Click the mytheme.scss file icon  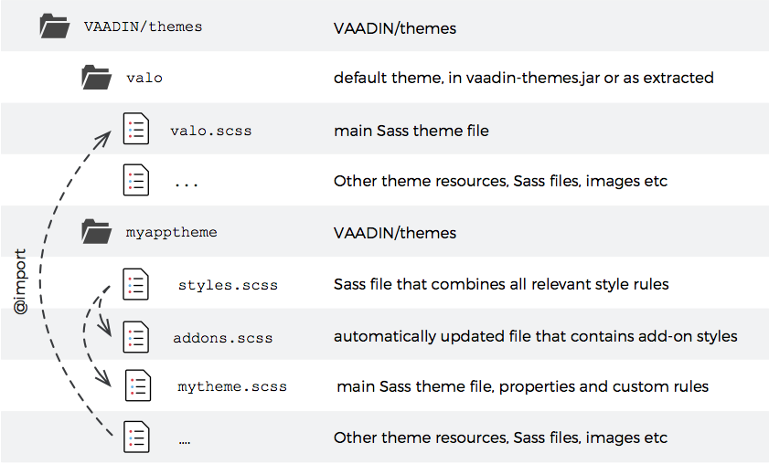point(136,386)
